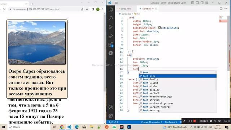Screen dimensions: 231x130
Task: Toggle the primary side bar layout icon
Action: click(x=192, y=3)
